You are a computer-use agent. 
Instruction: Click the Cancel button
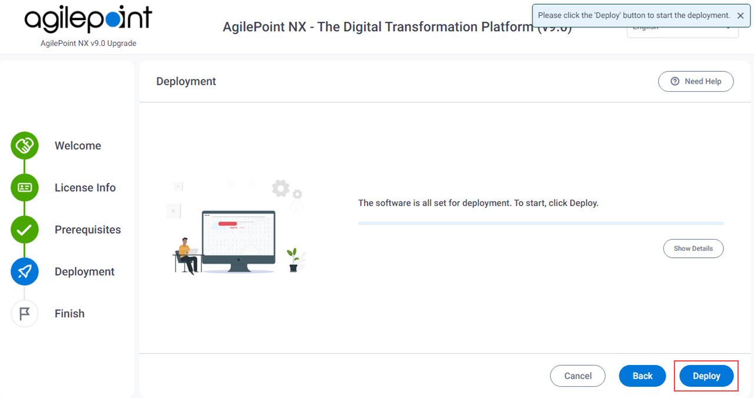[578, 376]
